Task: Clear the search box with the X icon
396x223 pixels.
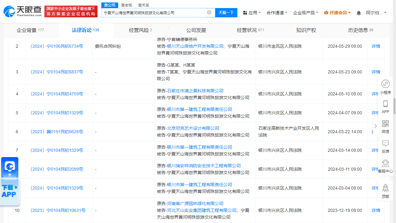Action: tap(209, 12)
